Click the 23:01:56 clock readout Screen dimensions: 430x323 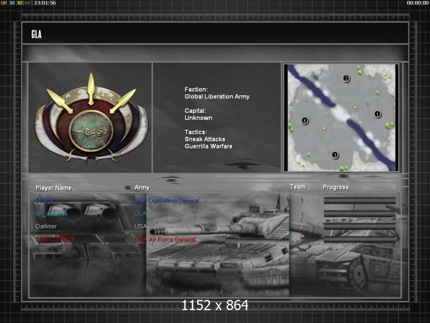click(x=45, y=3)
